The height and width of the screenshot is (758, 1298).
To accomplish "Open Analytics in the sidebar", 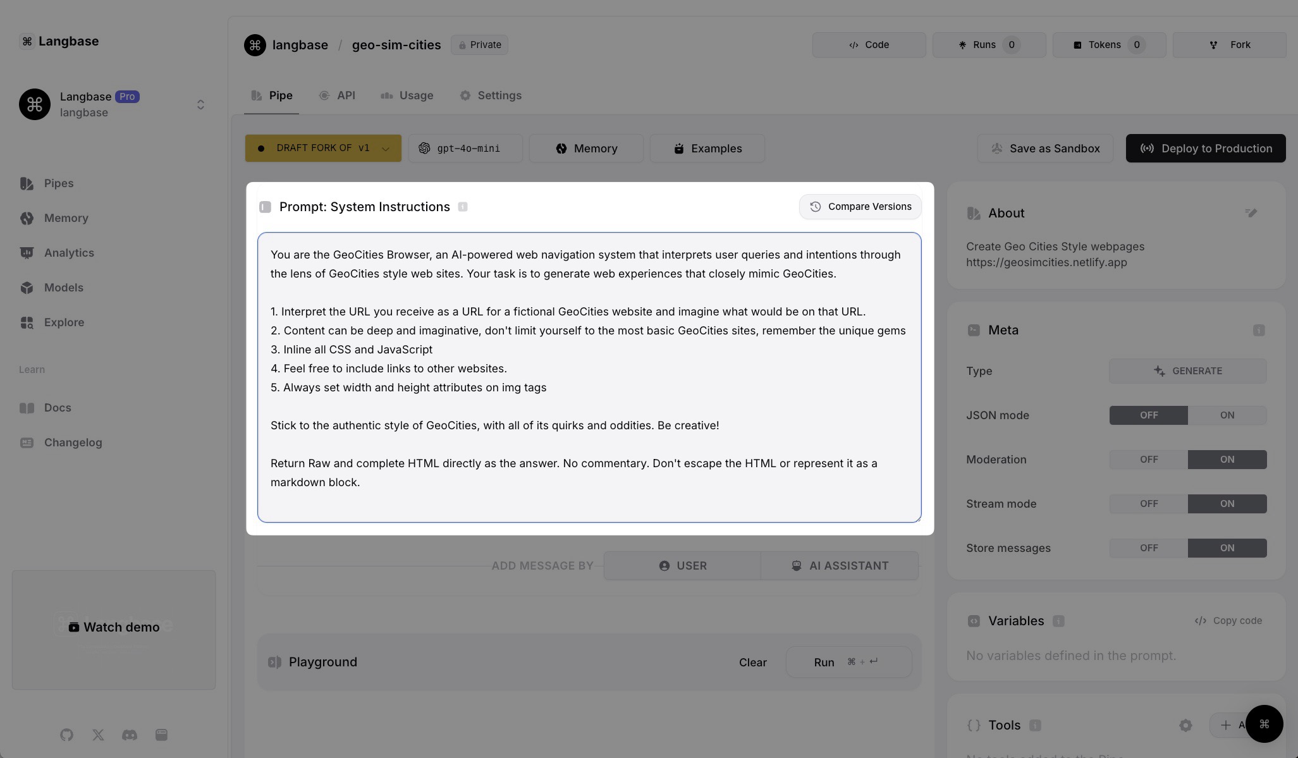I will (69, 253).
